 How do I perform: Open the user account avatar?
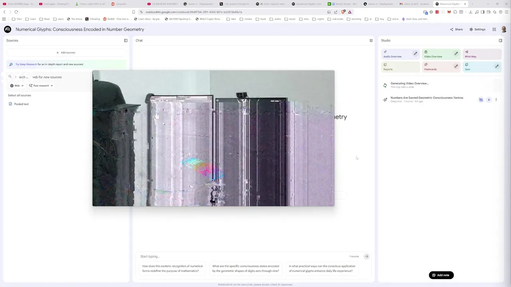(504, 29)
